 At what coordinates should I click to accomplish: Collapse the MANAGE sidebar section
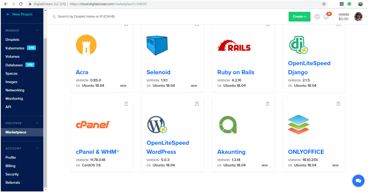coord(37,30)
